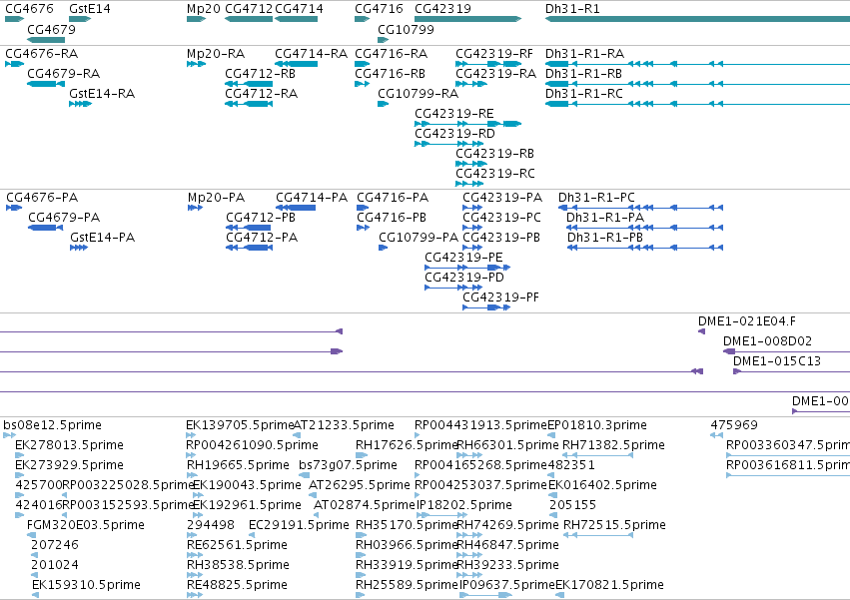
Task: Click EST label IP18202.5prime
Action: coord(464,505)
